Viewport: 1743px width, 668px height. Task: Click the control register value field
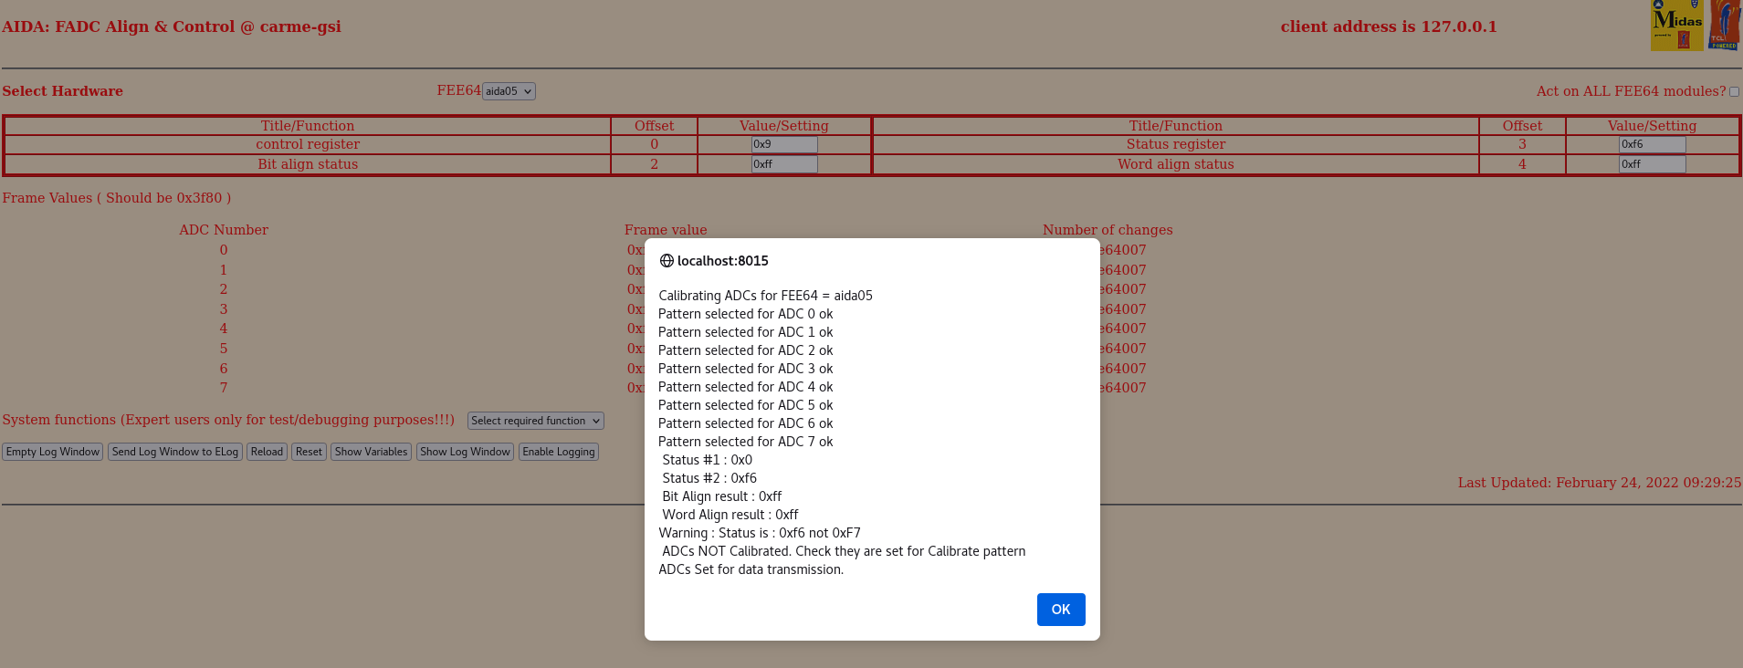coord(784,144)
